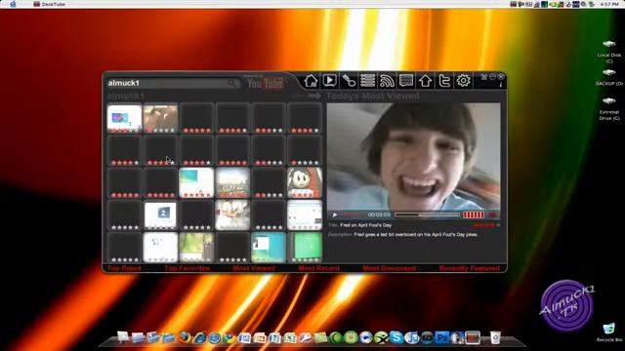Launch iTunes from the dock
This screenshot has width=625, height=351.
[411, 338]
